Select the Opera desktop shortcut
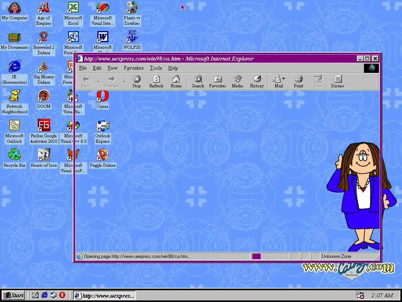 click(102, 100)
